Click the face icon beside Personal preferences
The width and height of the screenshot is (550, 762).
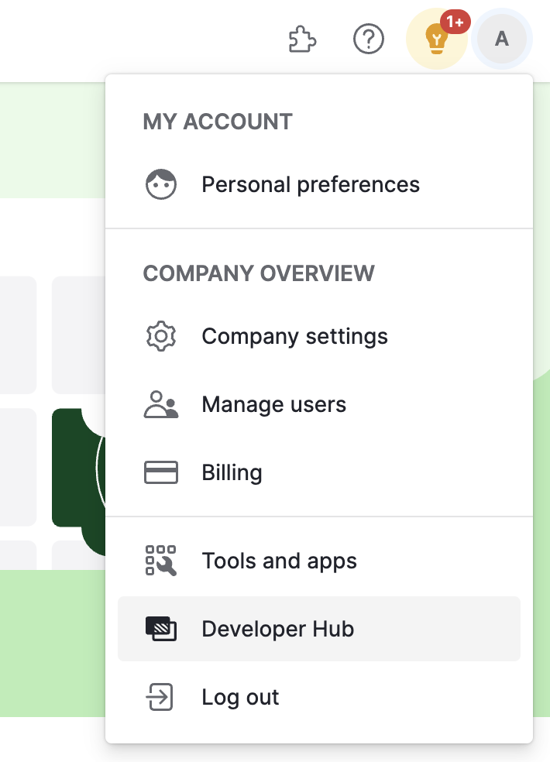161,184
